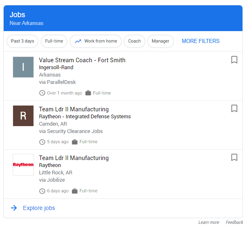Click the Feedback link
The width and height of the screenshot is (249, 230).
click(234, 223)
